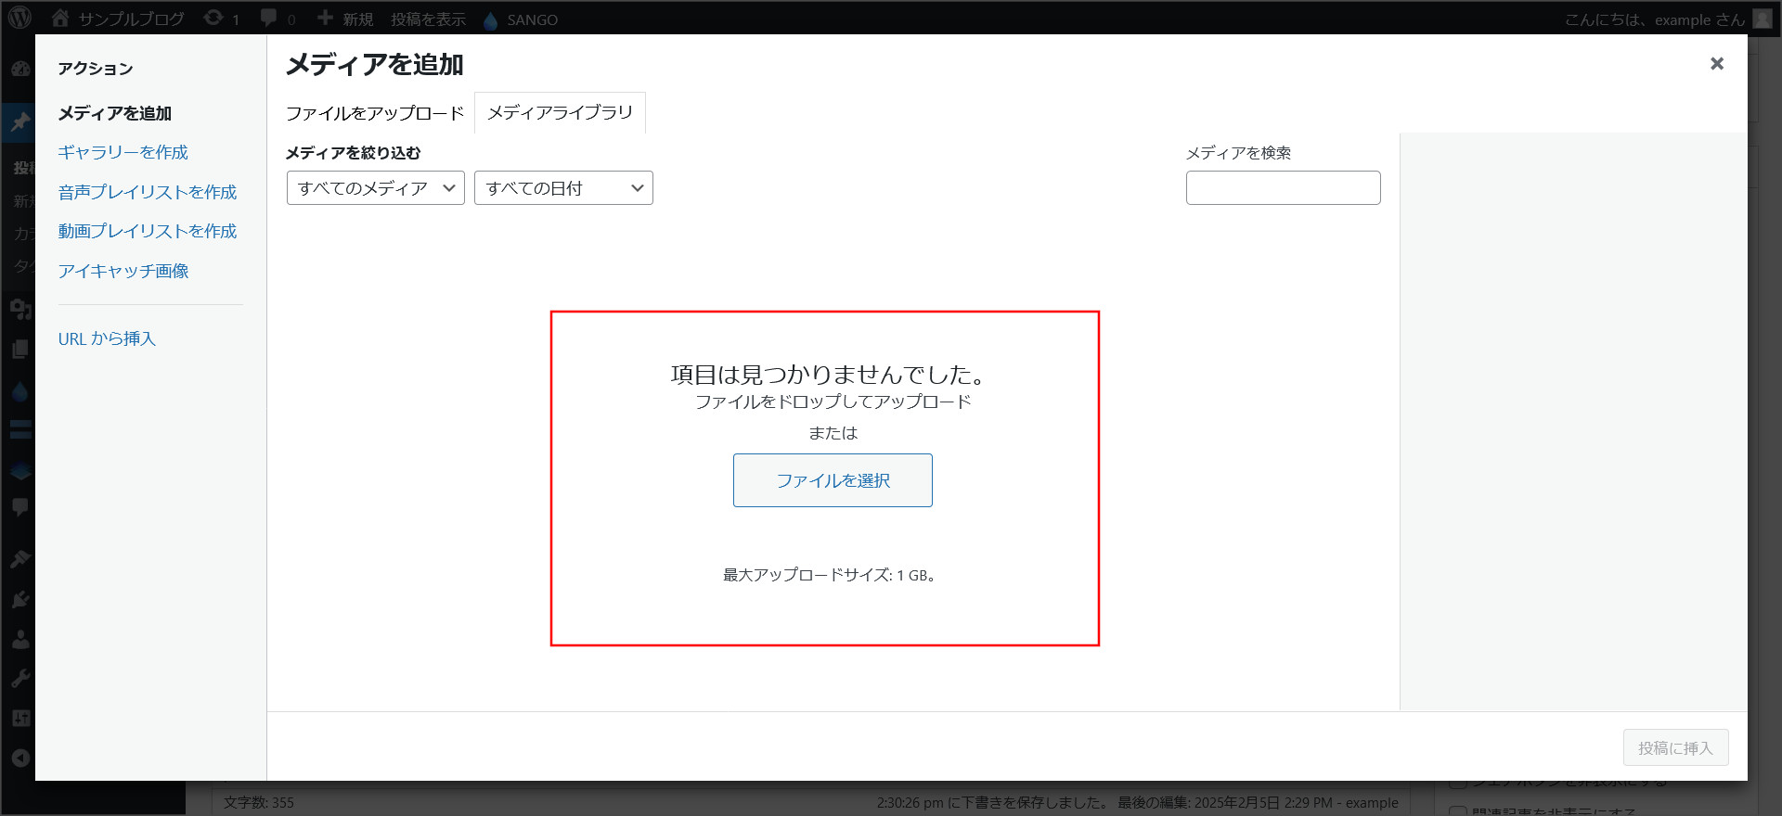Image resolution: width=1782 pixels, height=816 pixels.
Task: Choose 音声プレイリストを作成 action
Action: pos(147,192)
